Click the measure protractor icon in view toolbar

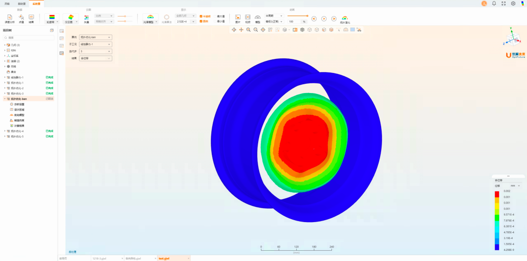(x=346, y=30)
